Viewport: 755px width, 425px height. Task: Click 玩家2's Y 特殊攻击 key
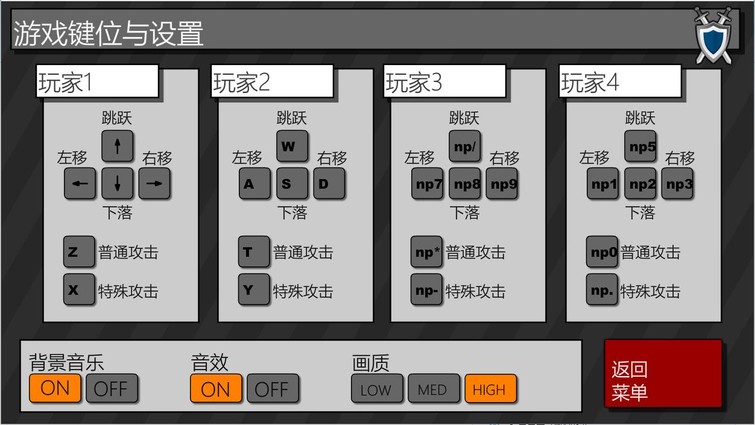coord(254,290)
